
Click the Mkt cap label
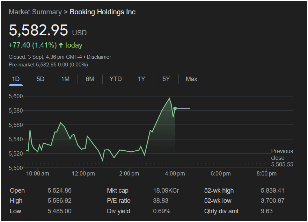pos(118,191)
